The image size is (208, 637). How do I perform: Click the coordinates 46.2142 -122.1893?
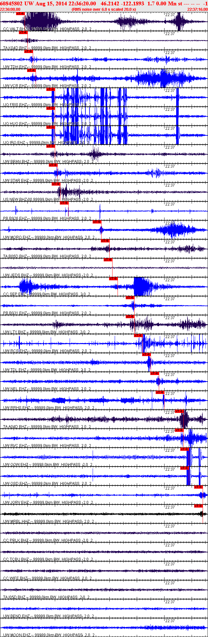[123, 3]
